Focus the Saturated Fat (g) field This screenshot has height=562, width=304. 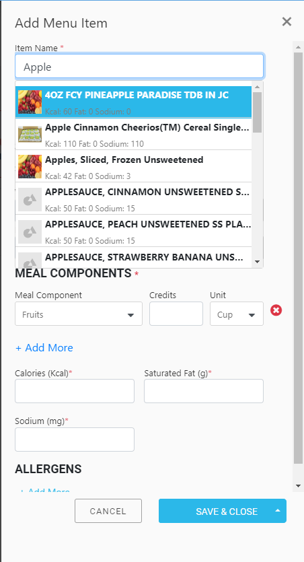(204, 391)
